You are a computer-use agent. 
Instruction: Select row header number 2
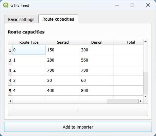coord(10,60)
